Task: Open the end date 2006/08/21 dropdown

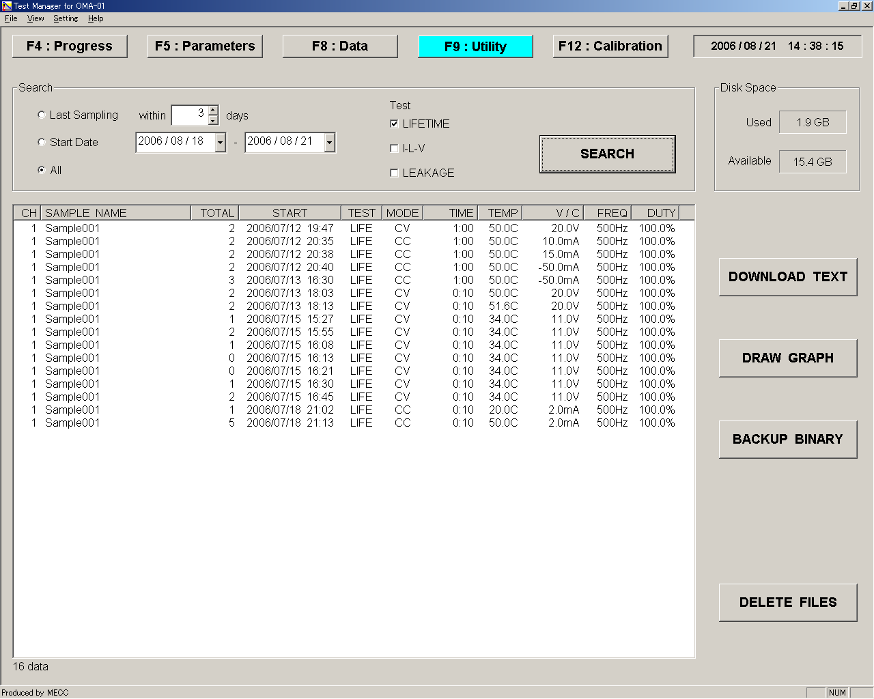Action: point(329,143)
